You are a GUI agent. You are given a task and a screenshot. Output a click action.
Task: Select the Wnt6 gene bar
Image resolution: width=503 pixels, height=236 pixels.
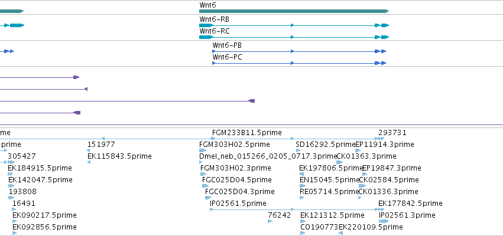(x=294, y=11)
